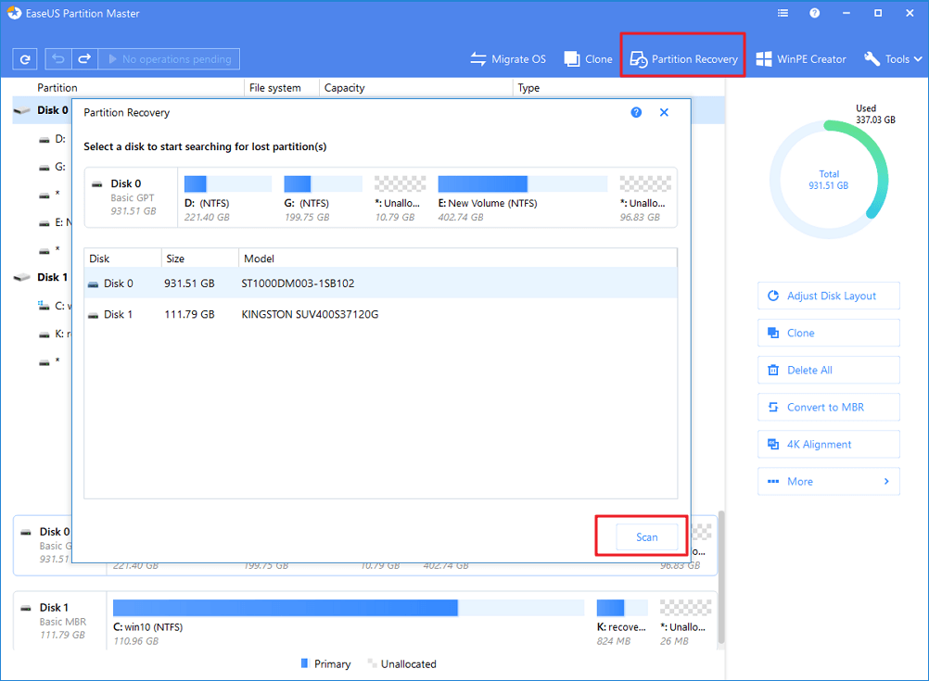The image size is (929, 681).
Task: Click the Migrate OS arrows icon
Action: (477, 59)
